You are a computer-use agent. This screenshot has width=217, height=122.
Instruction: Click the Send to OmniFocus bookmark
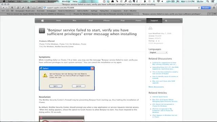pyautogui.click(x=66, y=11)
